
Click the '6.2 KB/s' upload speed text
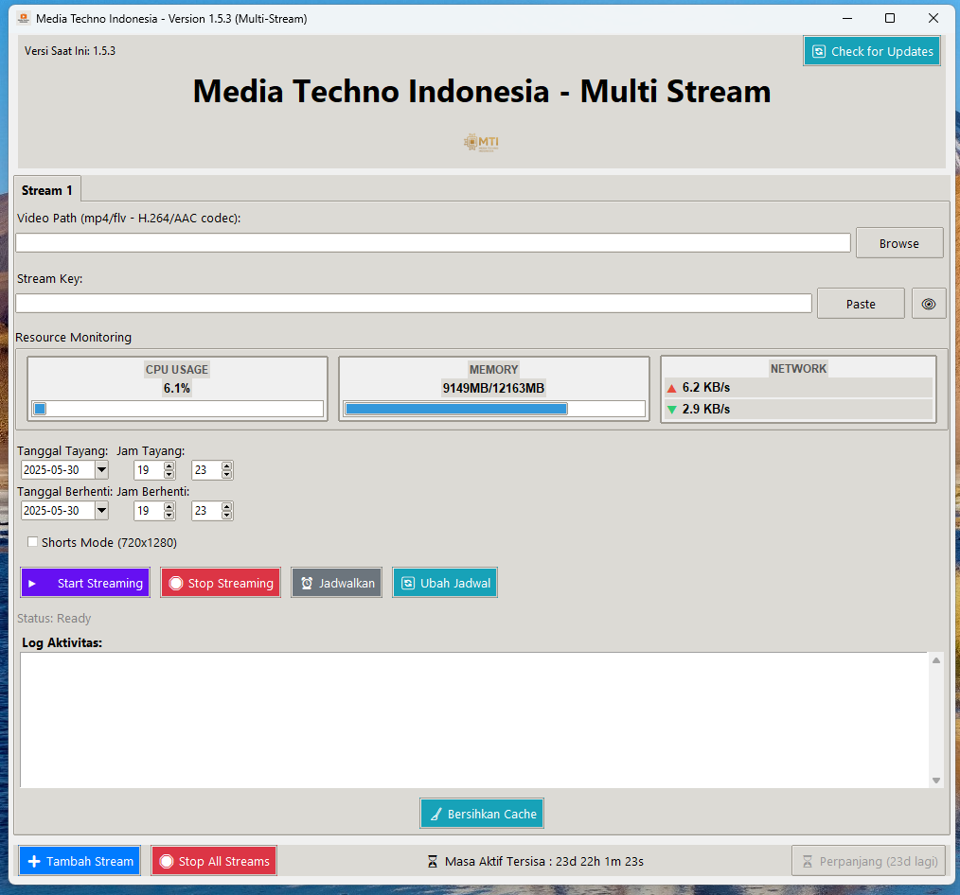tap(706, 387)
